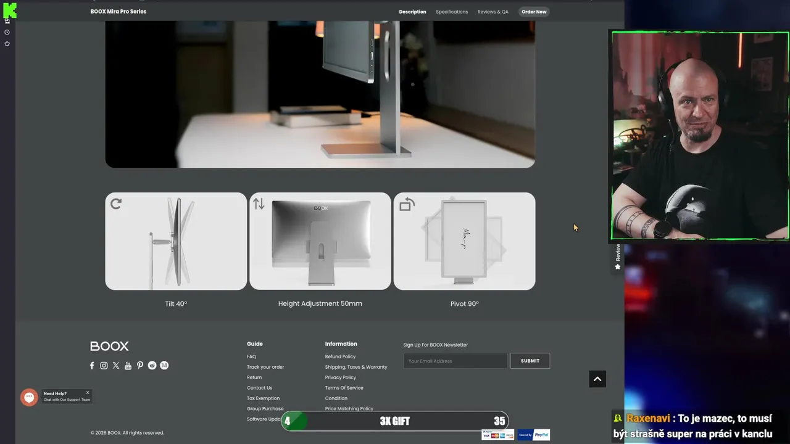Open the Tax Exemption link
This screenshot has width=790, height=444.
click(263, 398)
